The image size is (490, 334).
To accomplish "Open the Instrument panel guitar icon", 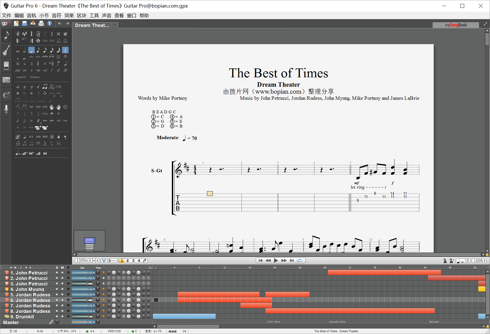I will pos(6,50).
